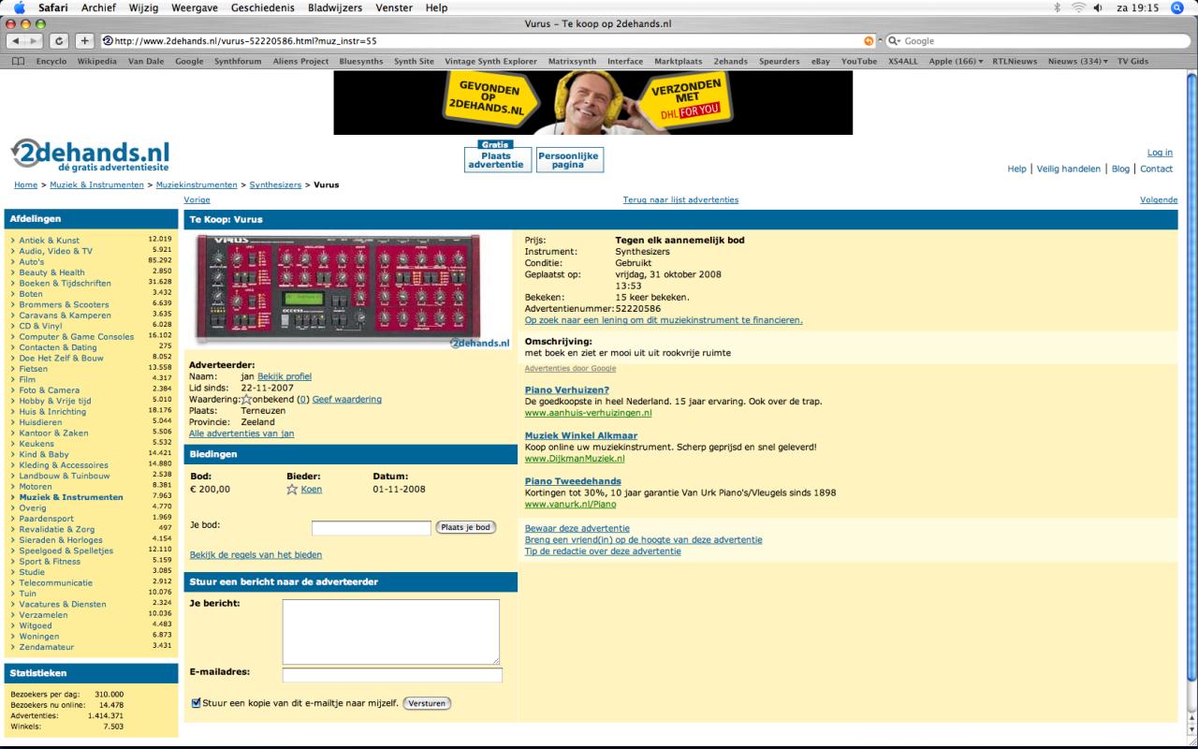Click 'Bewaar deze advertentie'
The width and height of the screenshot is (1198, 749).
coord(577,528)
